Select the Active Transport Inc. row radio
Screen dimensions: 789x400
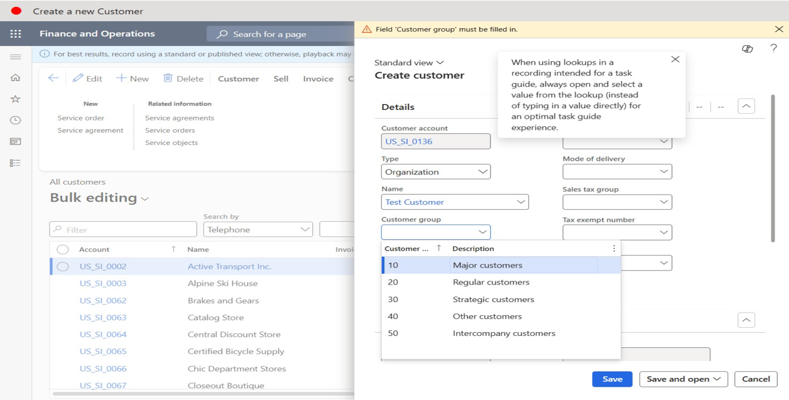click(63, 266)
